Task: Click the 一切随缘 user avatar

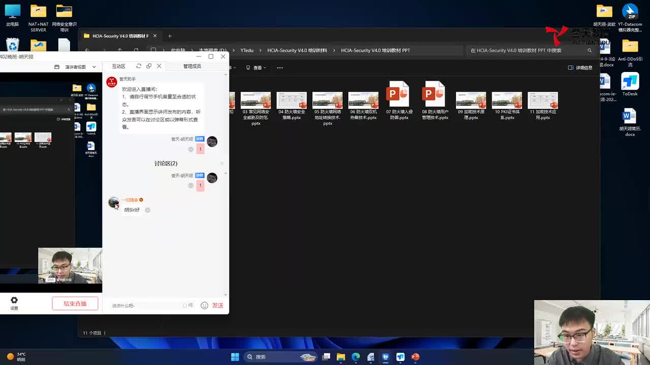Action: 113,202
